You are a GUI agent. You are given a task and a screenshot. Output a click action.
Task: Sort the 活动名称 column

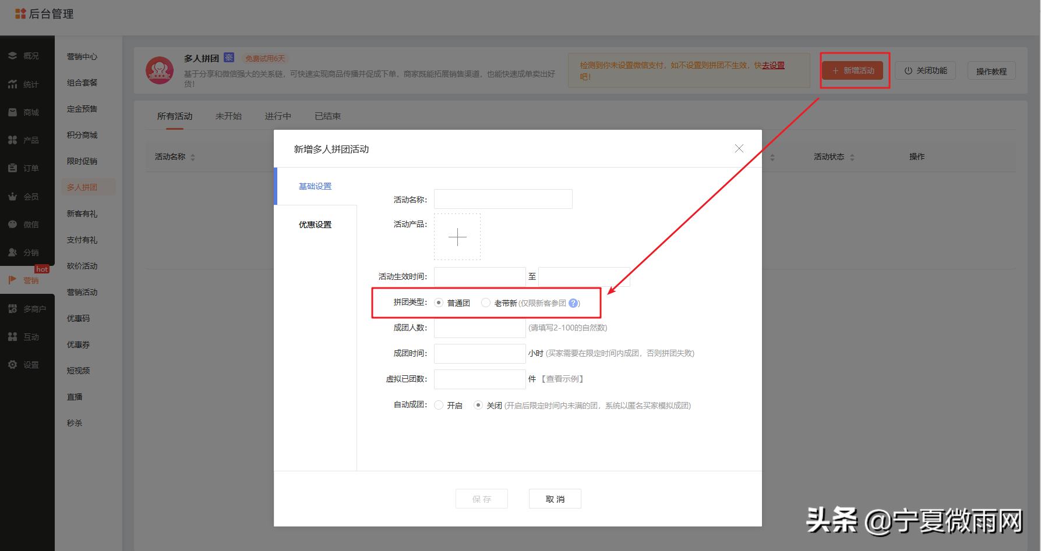(x=193, y=157)
